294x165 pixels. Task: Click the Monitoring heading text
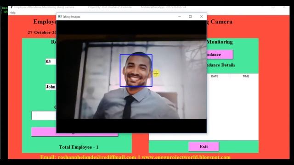(x=220, y=42)
